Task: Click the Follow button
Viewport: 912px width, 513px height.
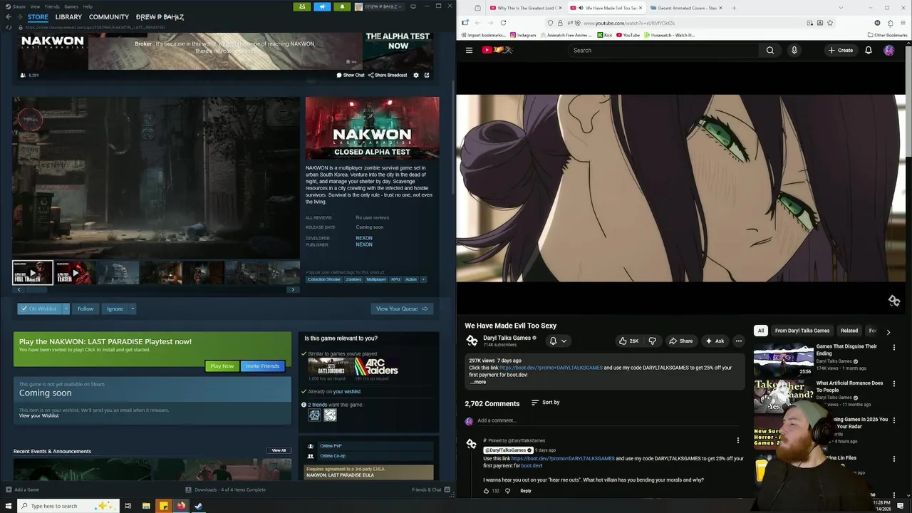Action: pos(85,309)
